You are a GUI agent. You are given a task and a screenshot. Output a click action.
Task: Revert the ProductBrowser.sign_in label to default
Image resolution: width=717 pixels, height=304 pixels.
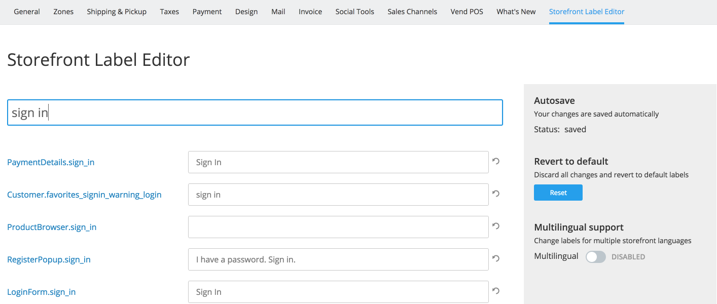pos(496,226)
